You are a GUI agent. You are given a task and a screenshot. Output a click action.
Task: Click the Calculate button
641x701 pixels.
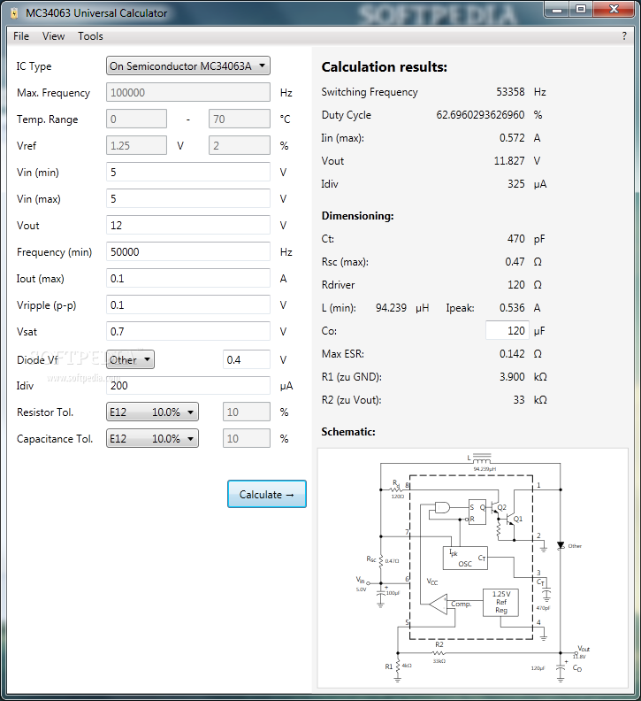tap(267, 494)
